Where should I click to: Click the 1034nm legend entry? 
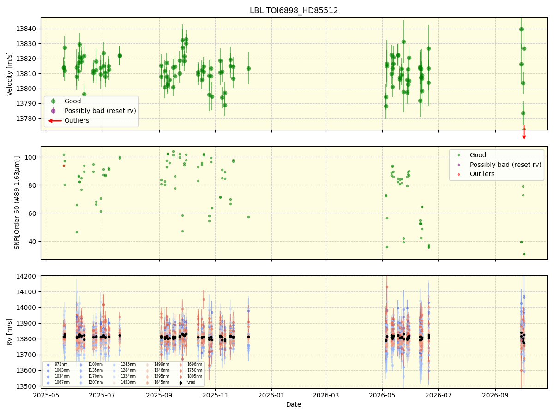click(62, 376)
